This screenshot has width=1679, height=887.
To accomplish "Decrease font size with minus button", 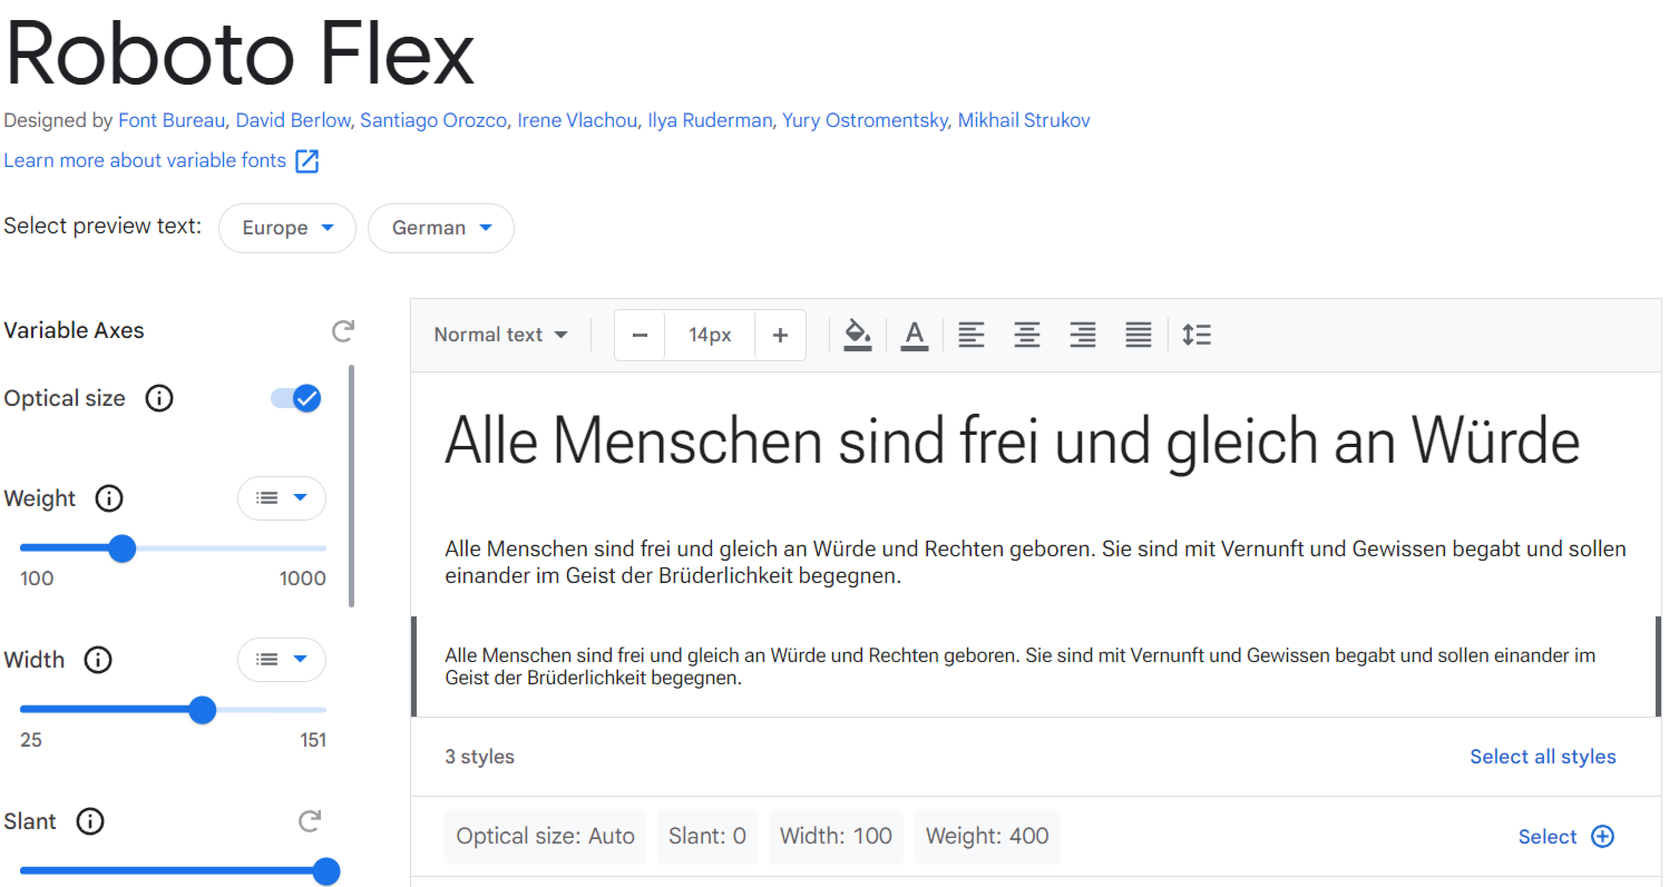I will pyautogui.click(x=640, y=335).
